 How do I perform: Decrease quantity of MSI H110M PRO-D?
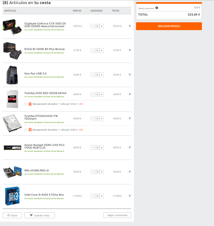[92, 172]
